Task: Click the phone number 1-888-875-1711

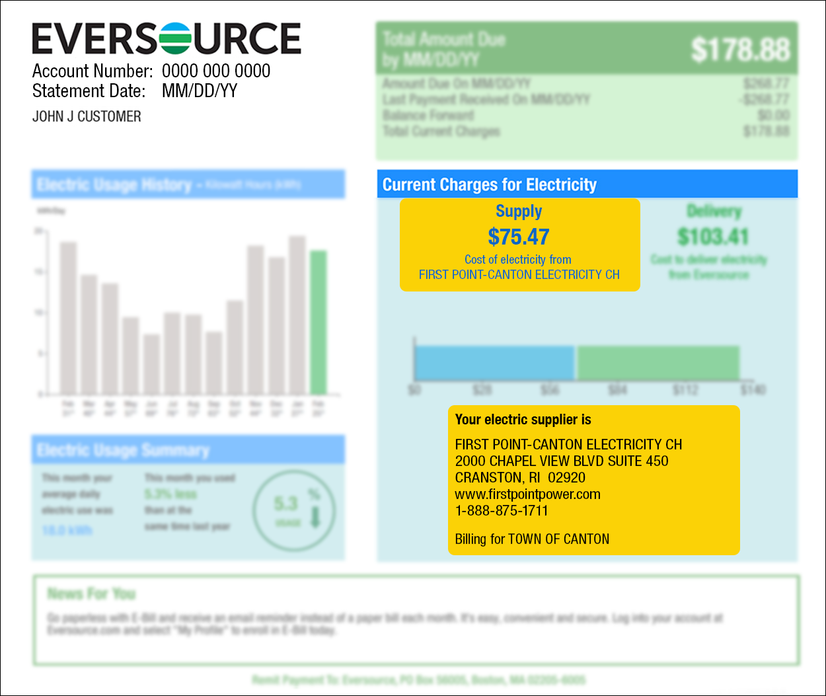Action: (502, 510)
